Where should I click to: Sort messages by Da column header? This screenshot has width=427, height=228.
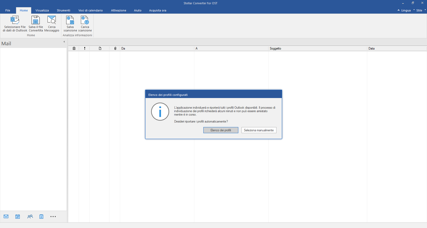(157, 48)
